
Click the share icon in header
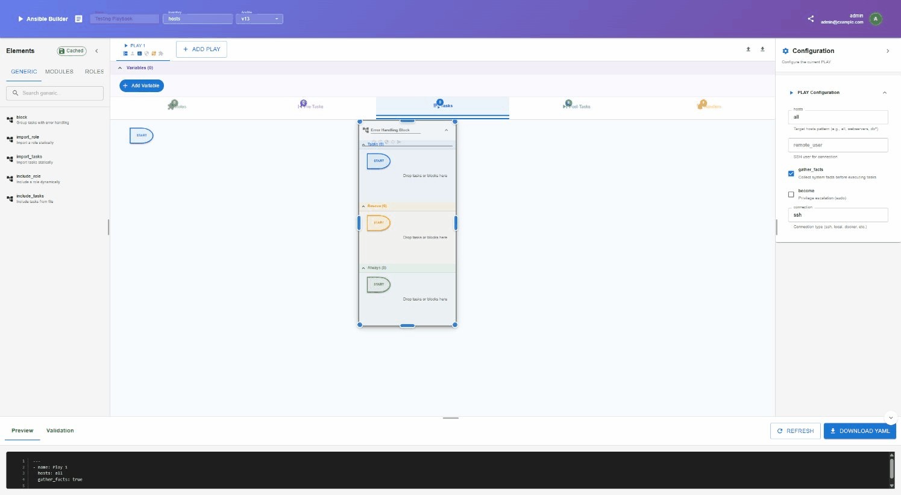(x=811, y=19)
